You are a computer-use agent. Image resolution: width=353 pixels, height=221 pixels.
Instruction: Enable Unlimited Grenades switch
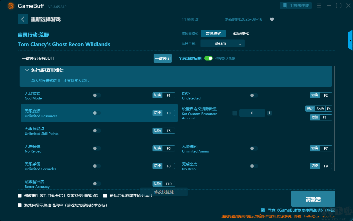pos(97,166)
